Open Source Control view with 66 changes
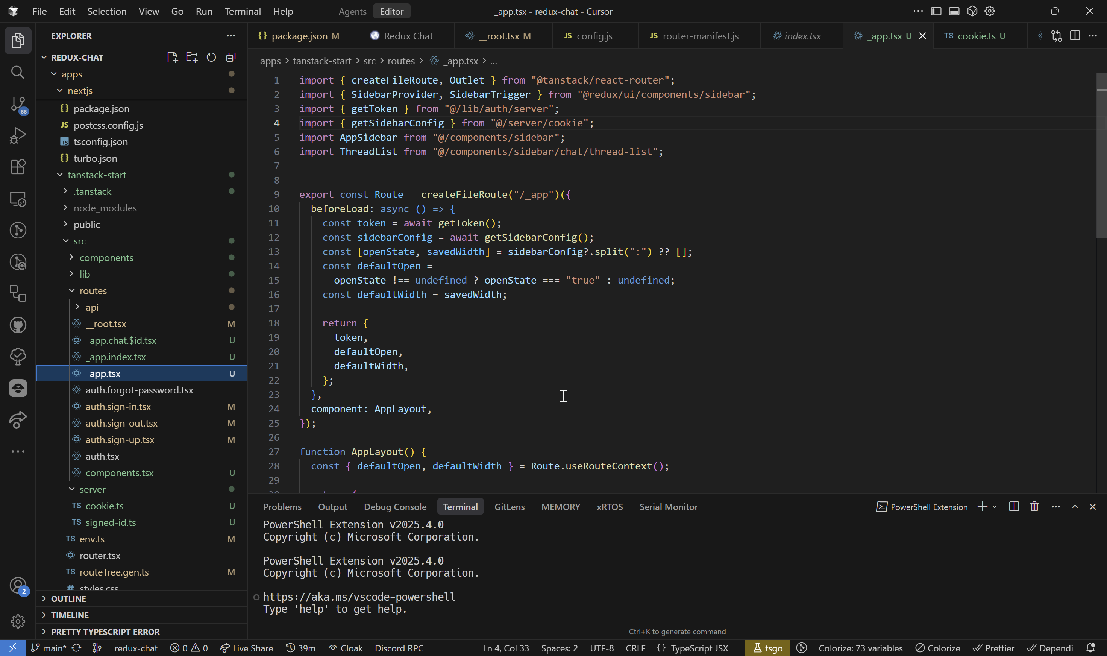The height and width of the screenshot is (656, 1107). pos(18,104)
